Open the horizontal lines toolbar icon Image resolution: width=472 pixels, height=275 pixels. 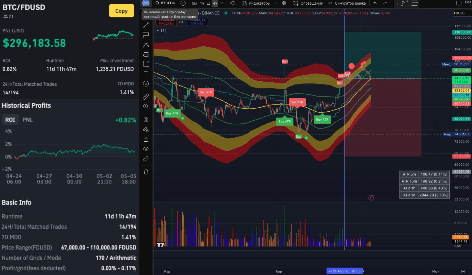point(414,3)
